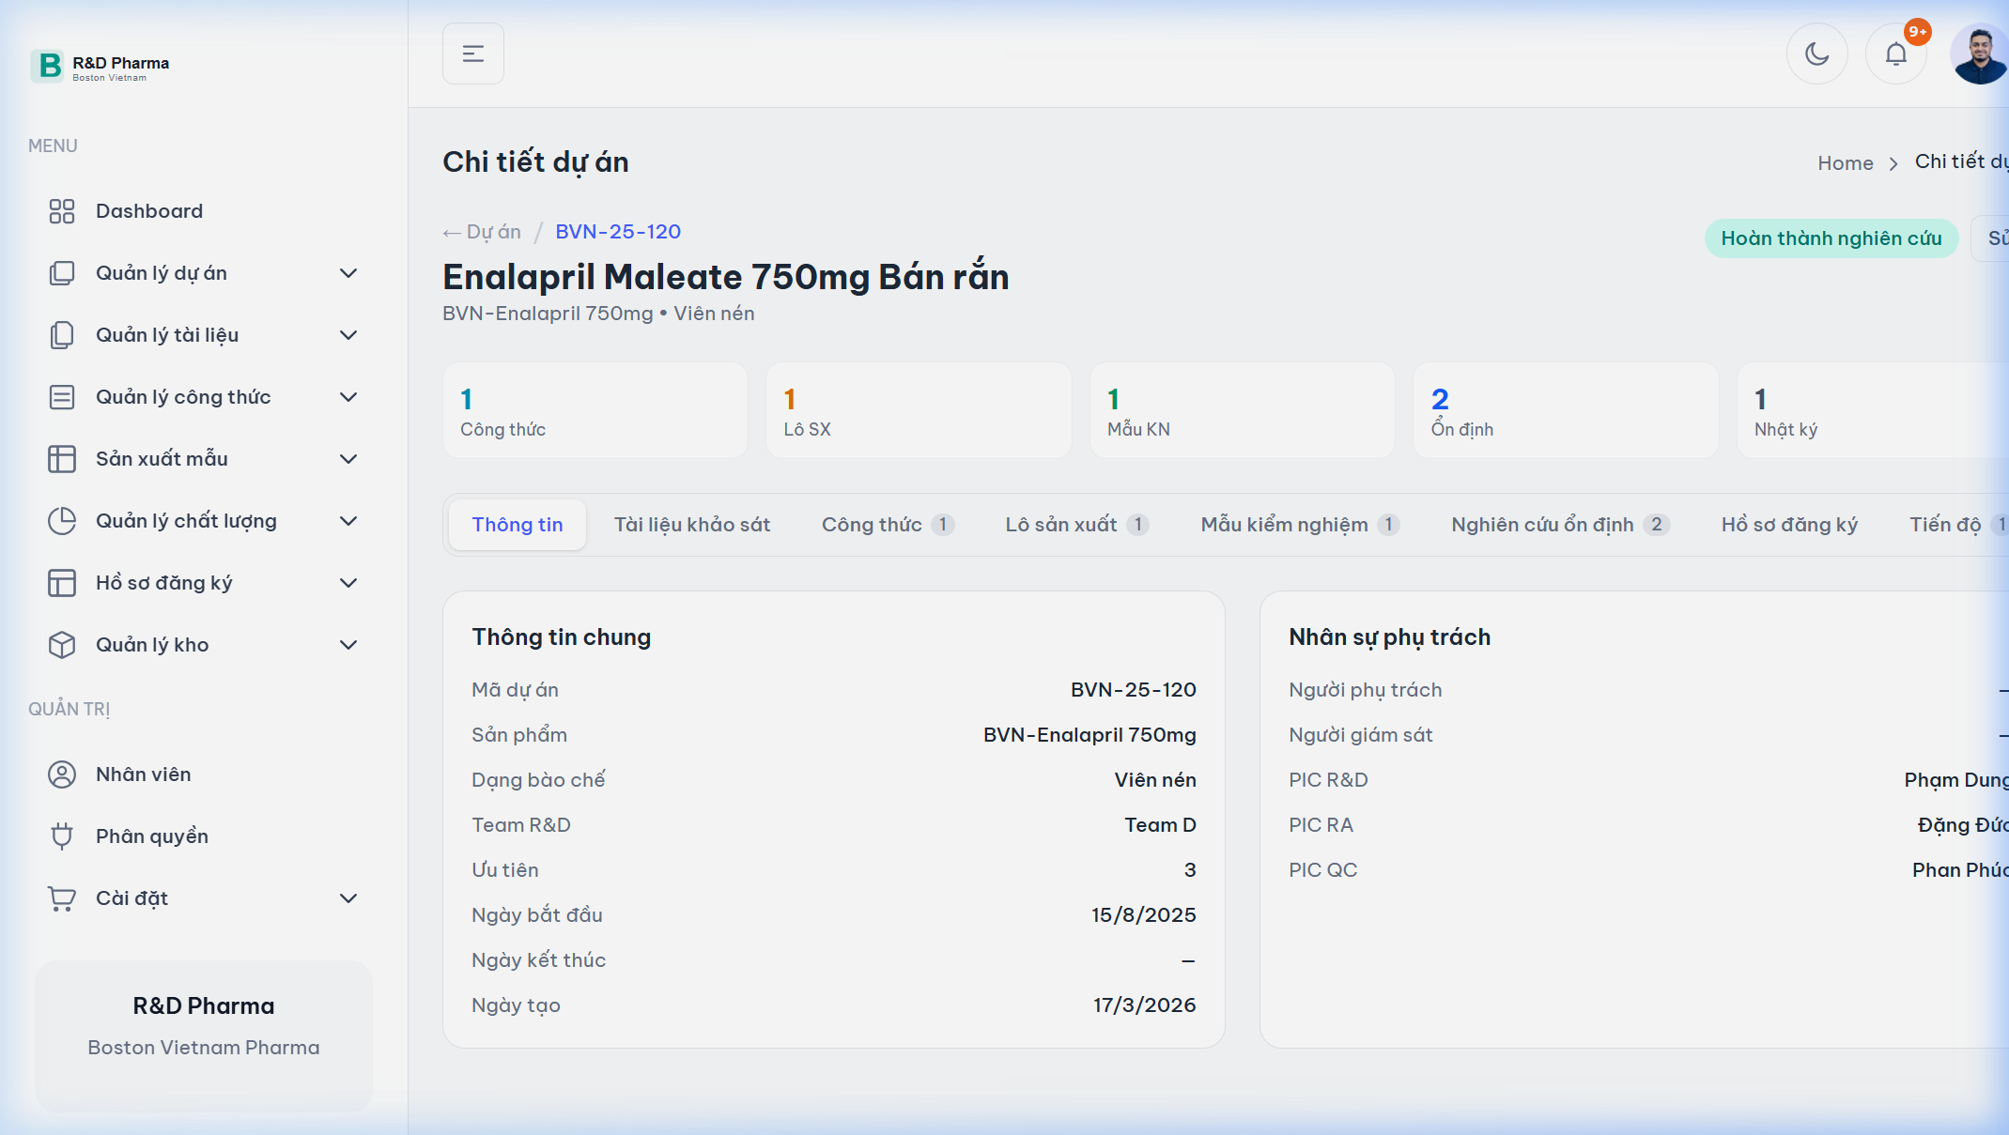Click the Ổn định stat card

point(1565,411)
